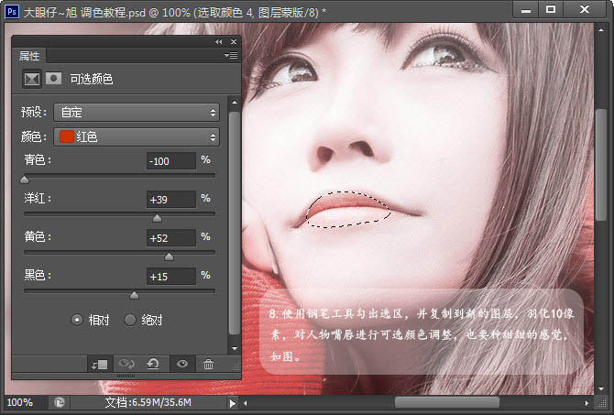Delete the adjustment layer with trash icon
Image resolution: width=614 pixels, height=415 pixels.
point(208,364)
